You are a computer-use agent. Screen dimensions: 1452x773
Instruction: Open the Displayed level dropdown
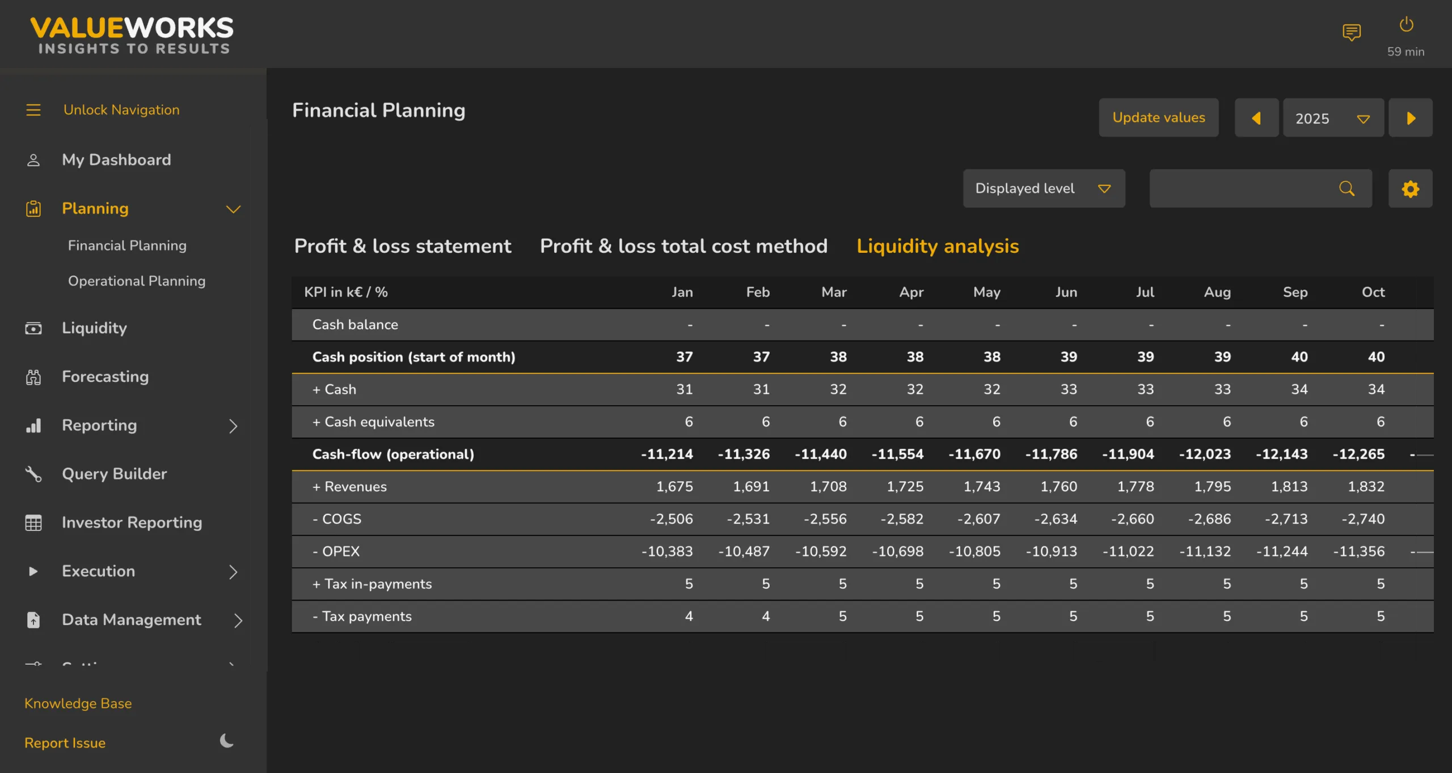pyautogui.click(x=1044, y=189)
